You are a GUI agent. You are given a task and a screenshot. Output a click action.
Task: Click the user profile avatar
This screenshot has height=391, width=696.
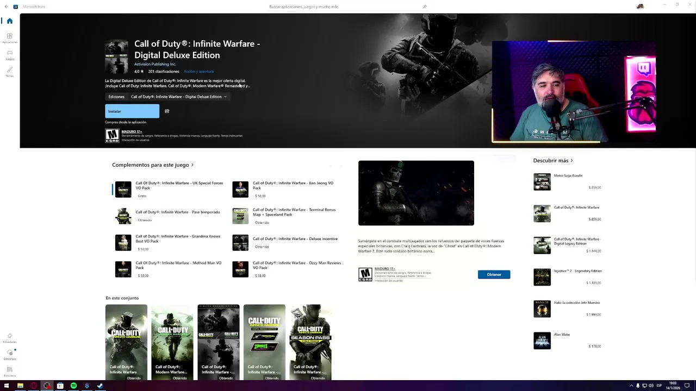click(x=640, y=7)
